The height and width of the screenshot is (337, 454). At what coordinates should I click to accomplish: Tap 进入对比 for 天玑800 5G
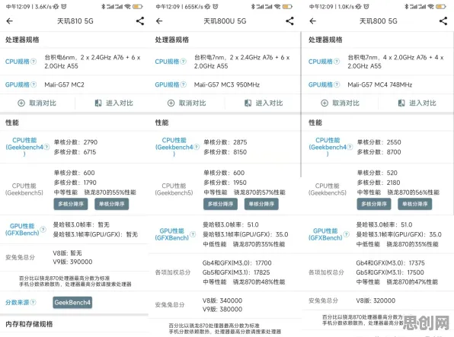(x=417, y=103)
